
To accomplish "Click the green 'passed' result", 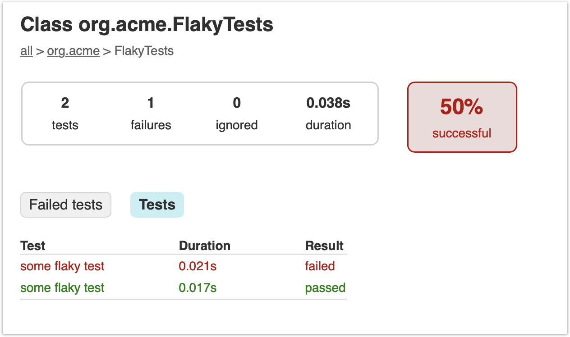I will point(325,288).
